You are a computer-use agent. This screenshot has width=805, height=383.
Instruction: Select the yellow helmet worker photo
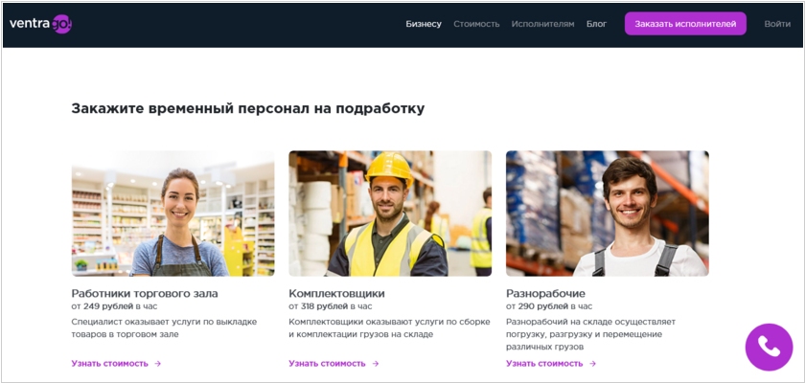tap(390, 214)
